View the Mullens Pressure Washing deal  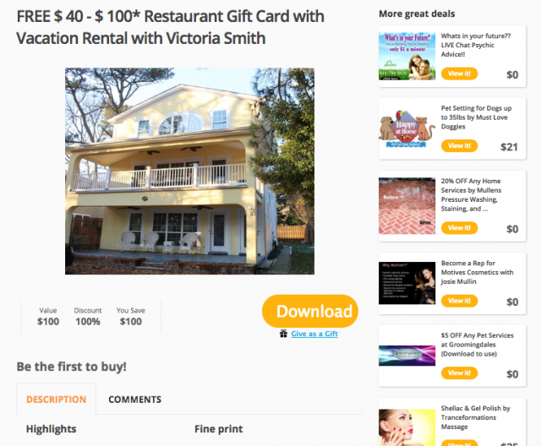click(459, 228)
